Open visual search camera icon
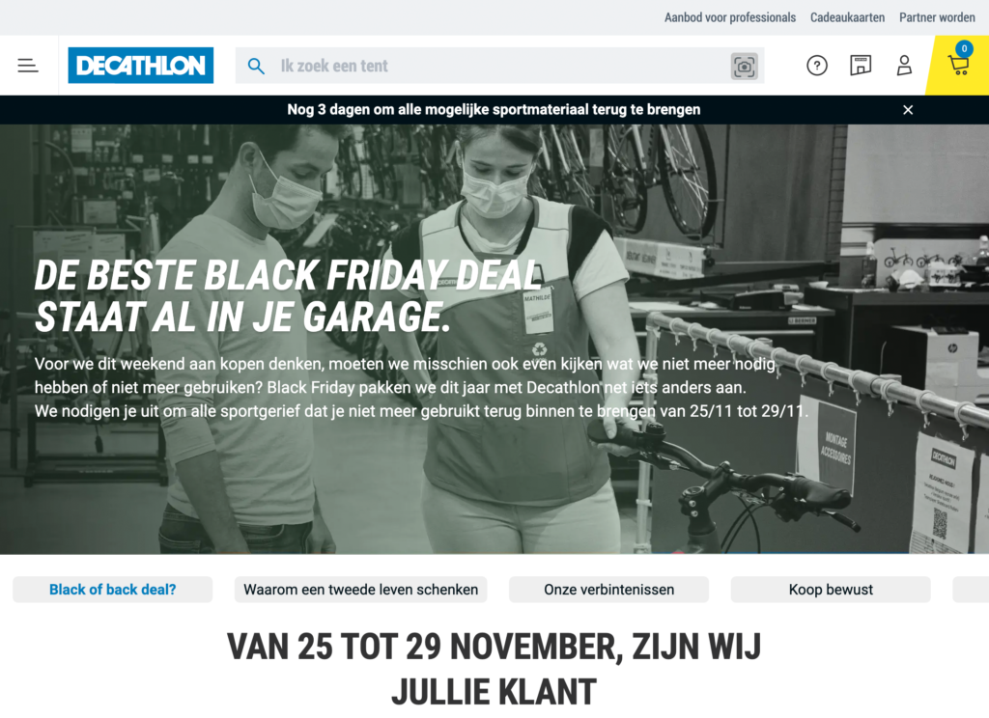989x718 pixels. [x=745, y=67]
